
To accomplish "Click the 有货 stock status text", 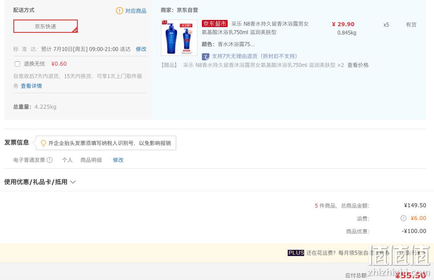I will [x=411, y=24].
